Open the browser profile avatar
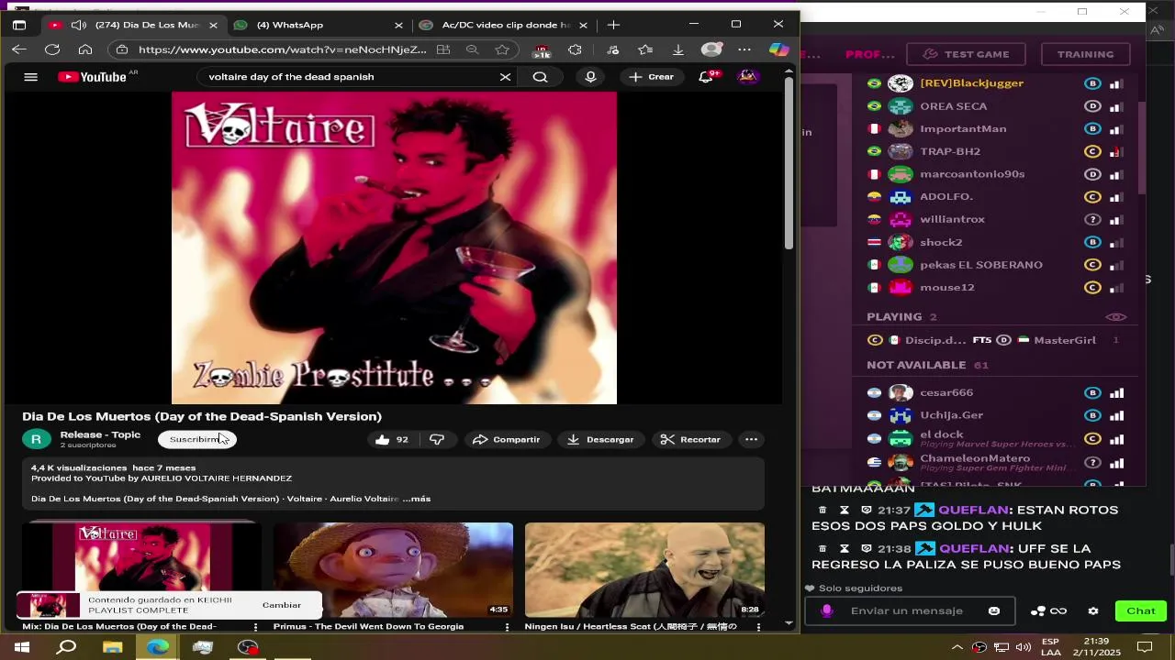The width and height of the screenshot is (1175, 660). pos(711,49)
